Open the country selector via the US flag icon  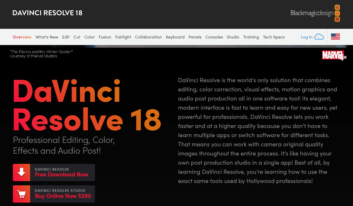(x=335, y=37)
